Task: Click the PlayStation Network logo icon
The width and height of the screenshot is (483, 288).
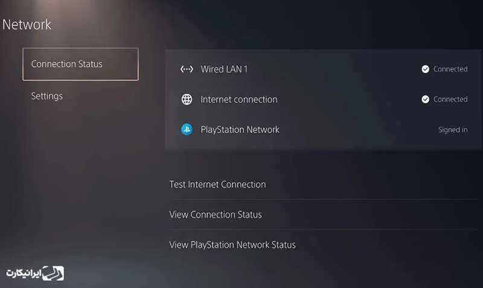Action: pos(187,129)
